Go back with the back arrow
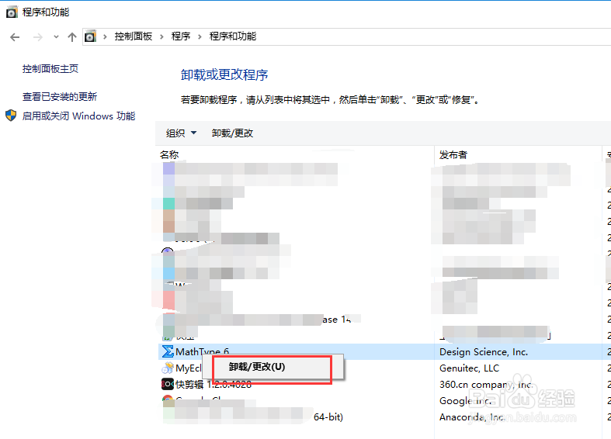This screenshot has width=611, height=439. coord(15,37)
